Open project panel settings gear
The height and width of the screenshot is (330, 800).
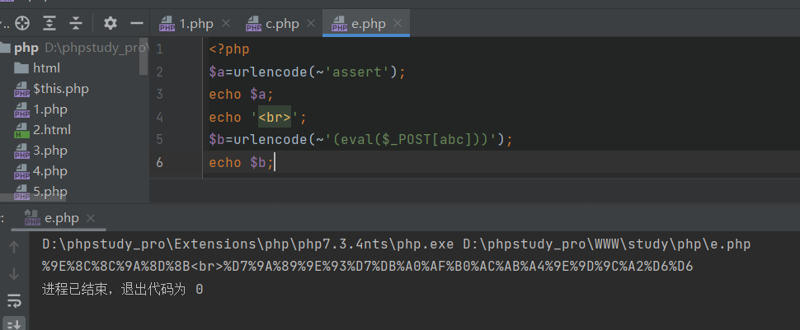click(111, 23)
